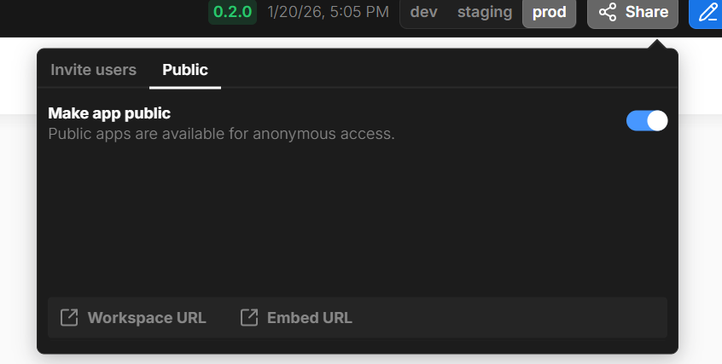The image size is (722, 364).
Task: Open the Workspace URL link
Action: pos(146,318)
